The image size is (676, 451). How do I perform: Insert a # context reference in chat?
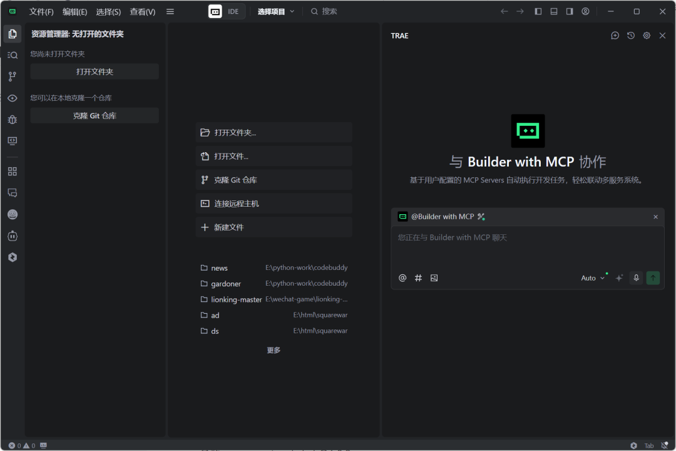click(418, 278)
